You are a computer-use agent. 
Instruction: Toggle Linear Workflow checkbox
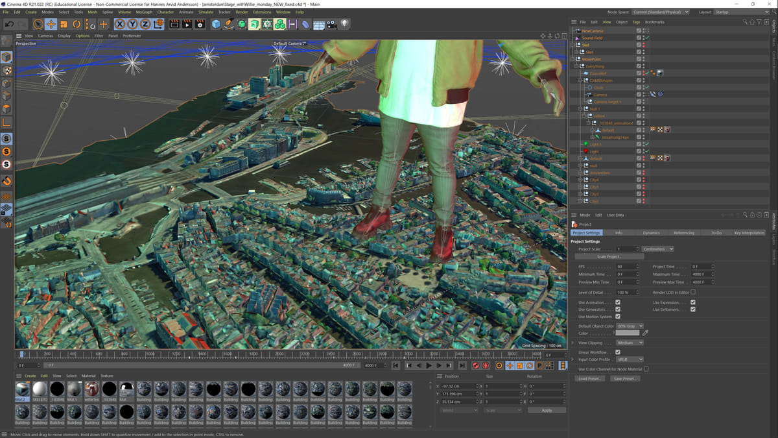click(618, 352)
